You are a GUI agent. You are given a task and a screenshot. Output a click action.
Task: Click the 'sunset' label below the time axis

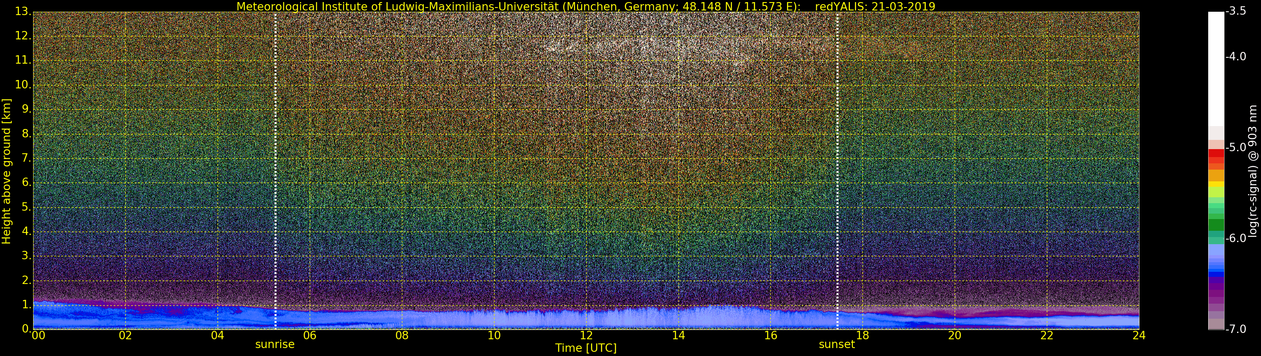coord(836,344)
